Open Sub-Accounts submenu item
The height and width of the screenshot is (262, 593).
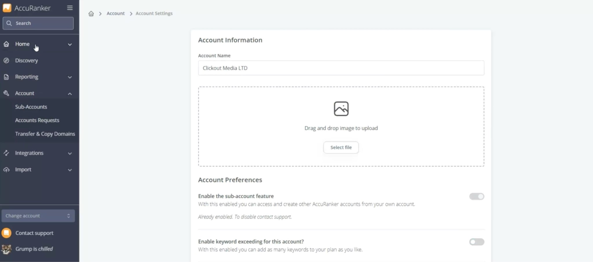click(31, 107)
